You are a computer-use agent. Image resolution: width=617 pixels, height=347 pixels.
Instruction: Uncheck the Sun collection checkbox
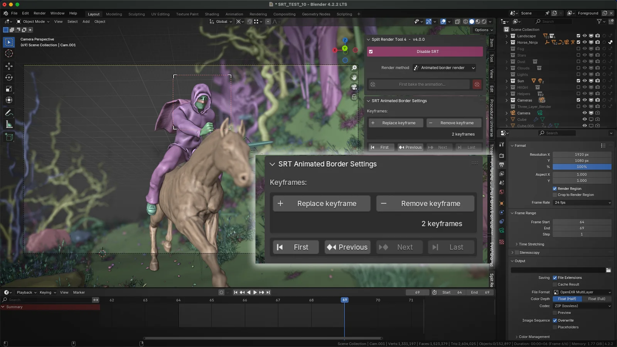[x=578, y=81]
